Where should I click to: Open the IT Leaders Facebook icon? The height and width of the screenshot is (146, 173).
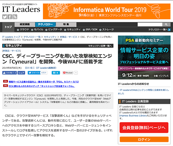tap(10, 17)
